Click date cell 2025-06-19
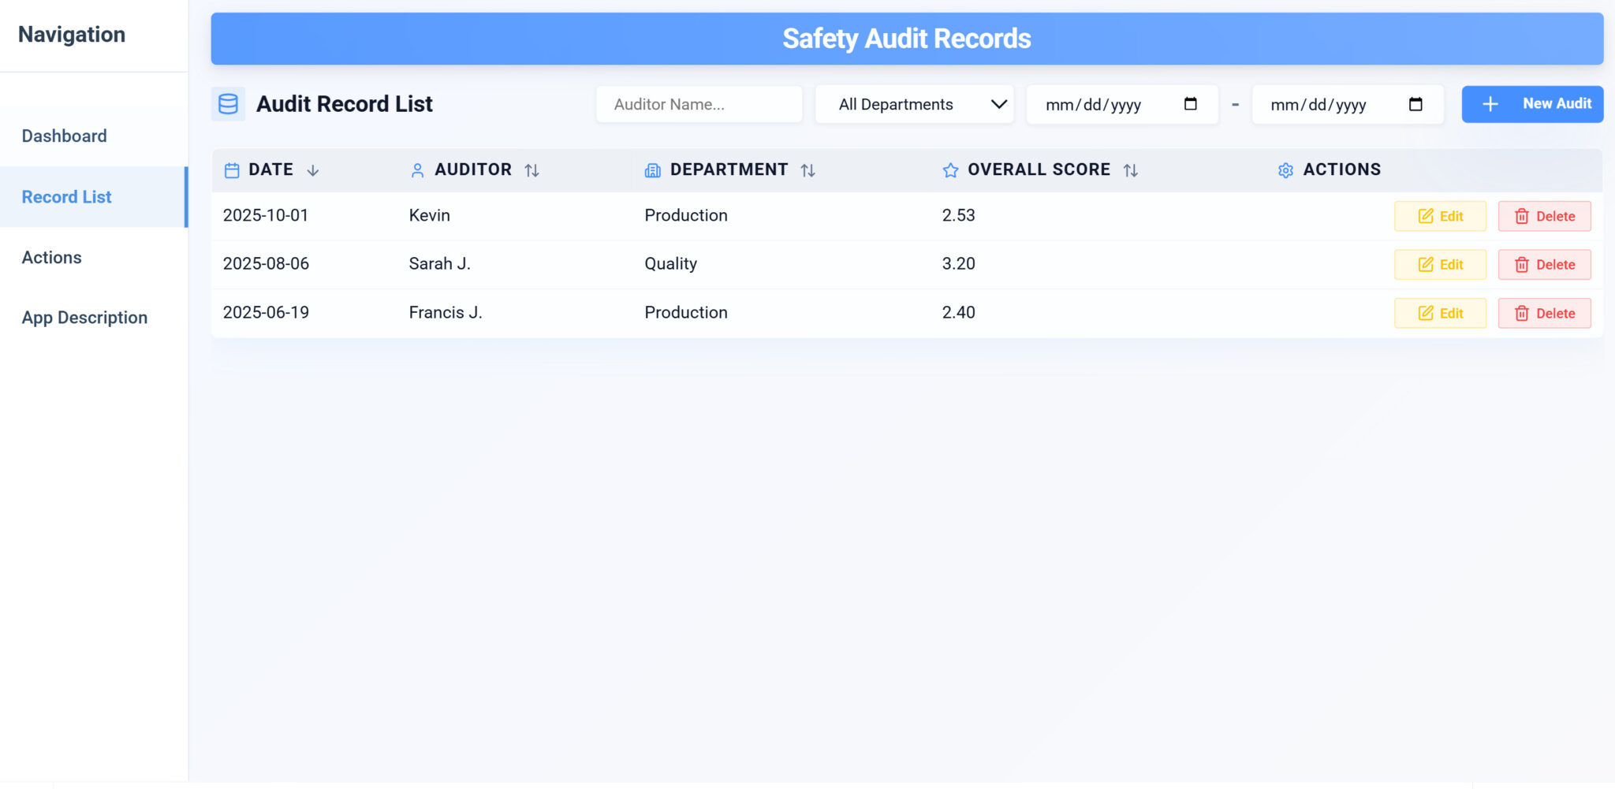This screenshot has width=1615, height=789. pos(266,312)
